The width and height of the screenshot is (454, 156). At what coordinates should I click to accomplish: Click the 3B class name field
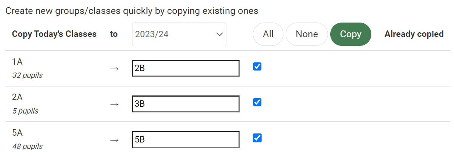pos(186,104)
